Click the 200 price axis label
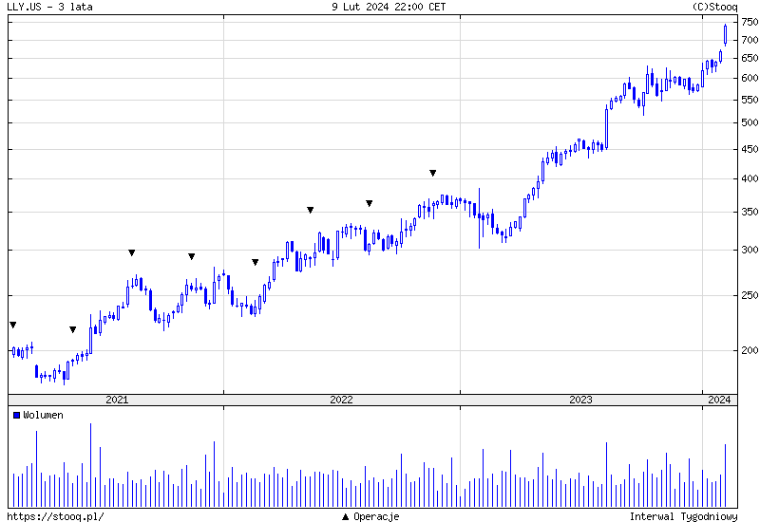760x522 pixels. point(750,349)
